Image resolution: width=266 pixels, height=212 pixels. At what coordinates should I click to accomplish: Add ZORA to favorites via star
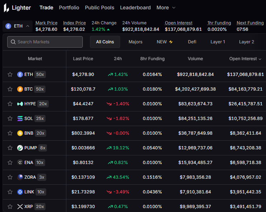[x=10, y=177]
